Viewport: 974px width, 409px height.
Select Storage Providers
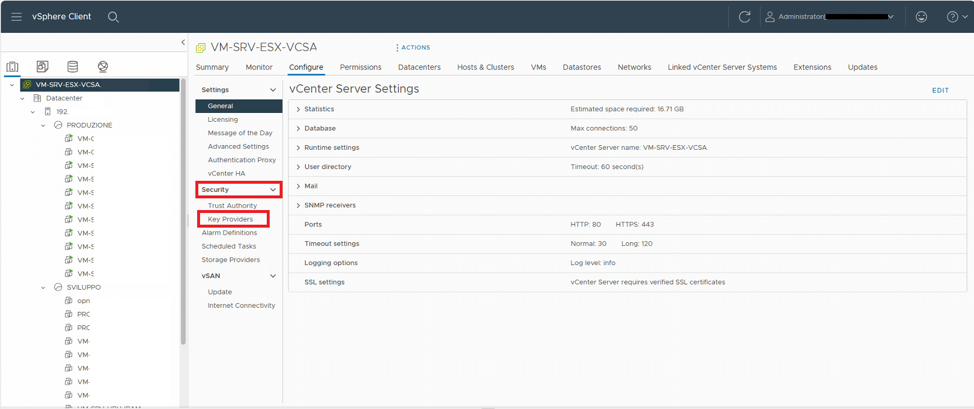[x=230, y=260]
